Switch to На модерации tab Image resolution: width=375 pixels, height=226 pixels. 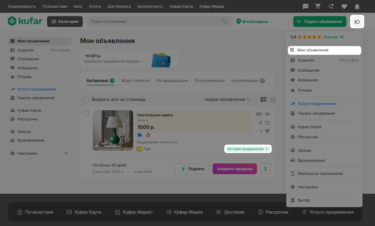pyautogui.click(x=172, y=81)
